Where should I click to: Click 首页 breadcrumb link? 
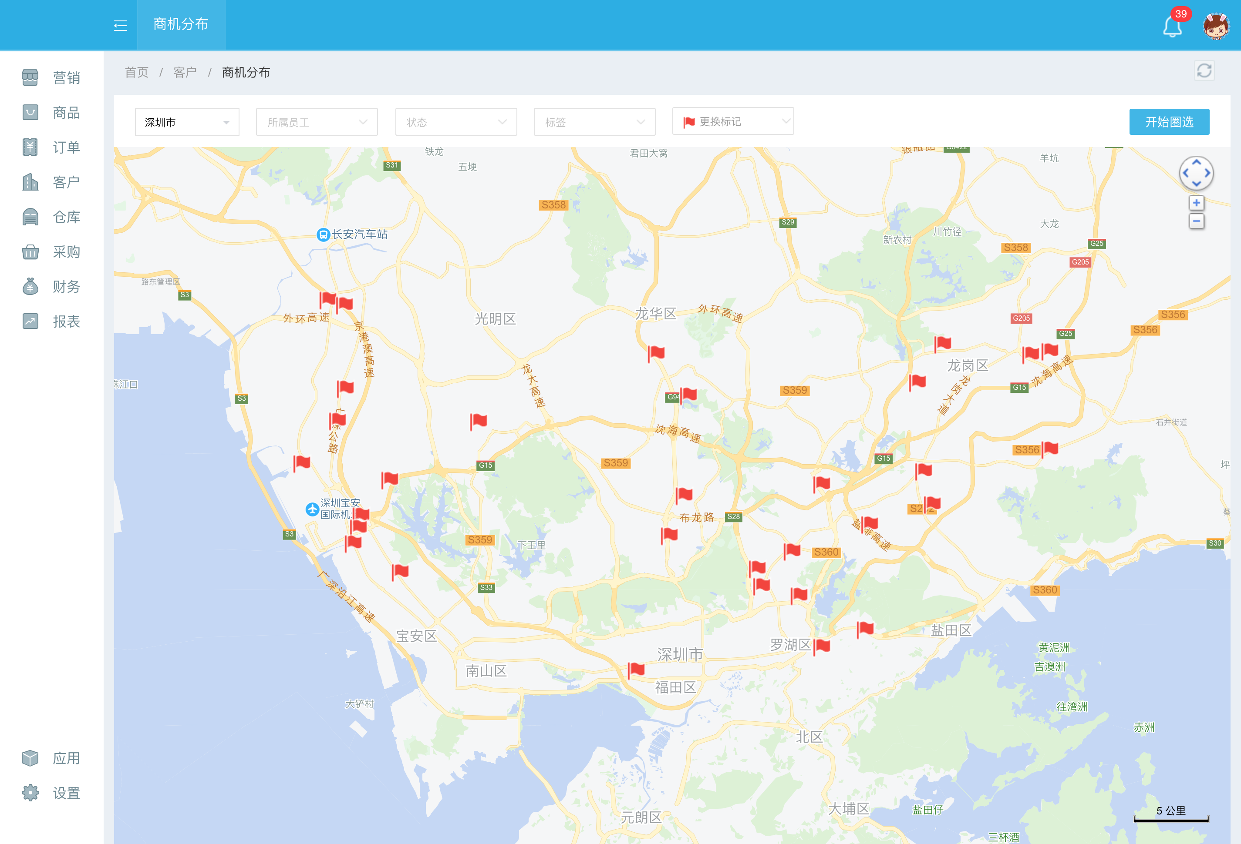coord(136,72)
